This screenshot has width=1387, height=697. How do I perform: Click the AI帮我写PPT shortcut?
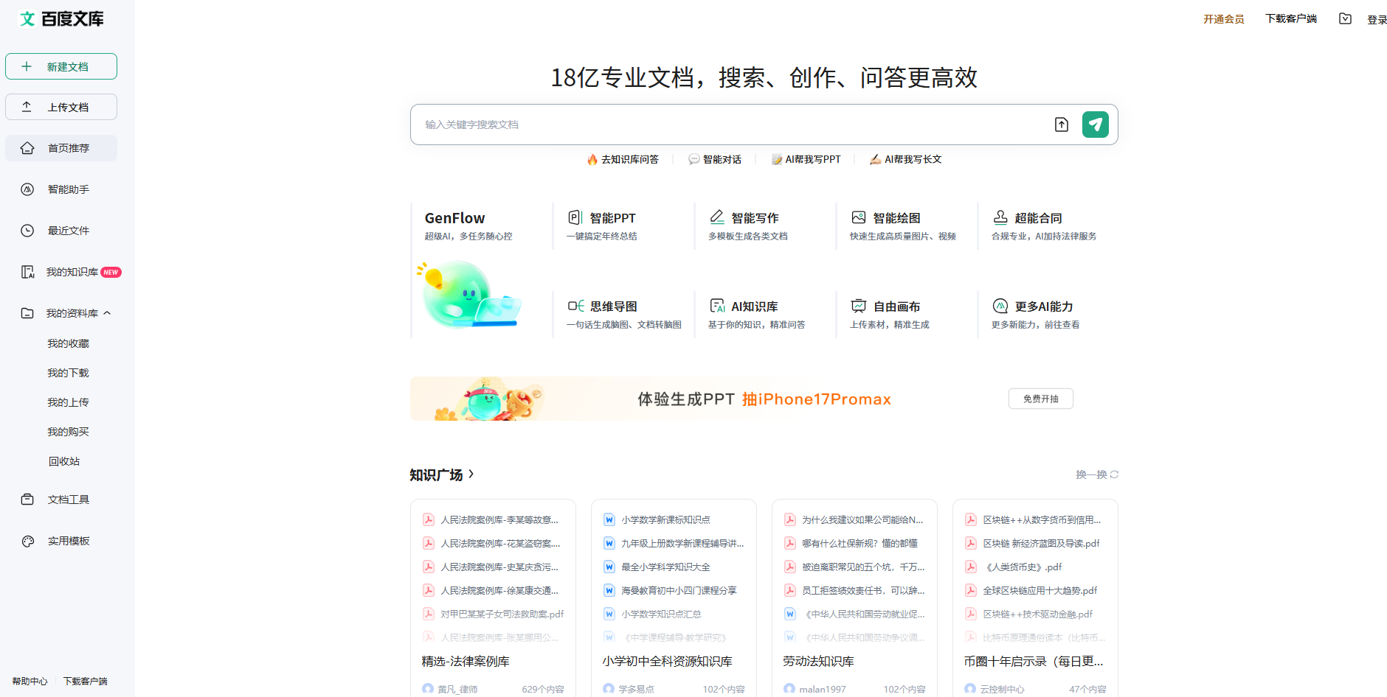pos(806,159)
